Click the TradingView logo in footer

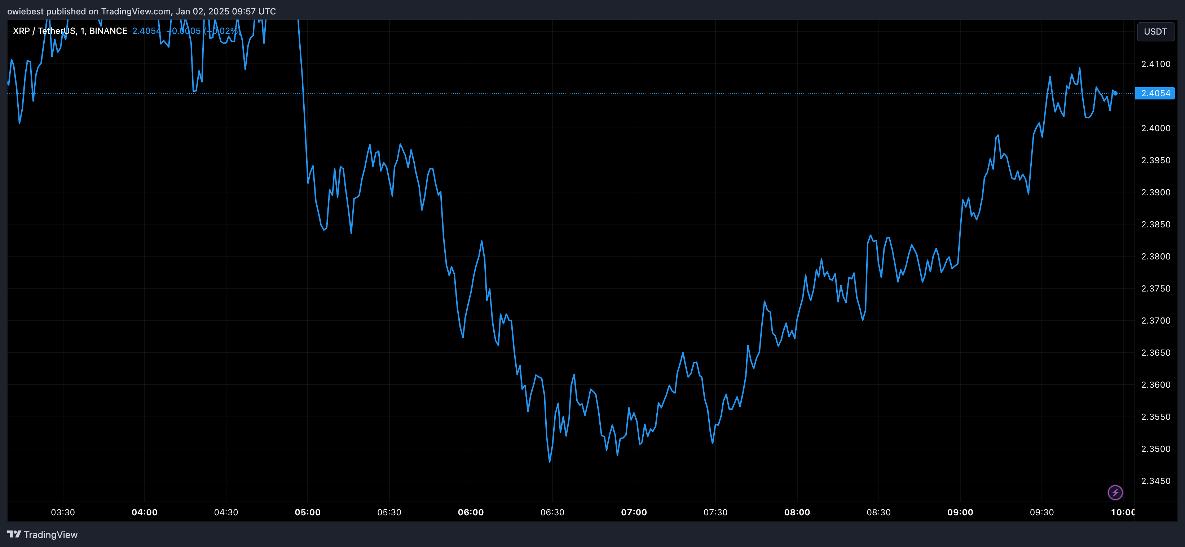pyautogui.click(x=42, y=535)
